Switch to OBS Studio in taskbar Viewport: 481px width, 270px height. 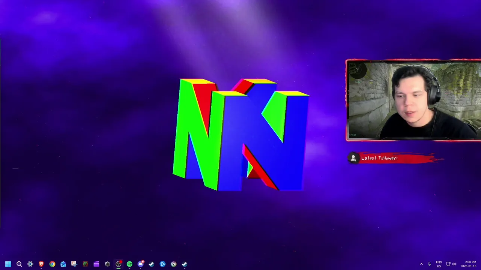coord(118,264)
